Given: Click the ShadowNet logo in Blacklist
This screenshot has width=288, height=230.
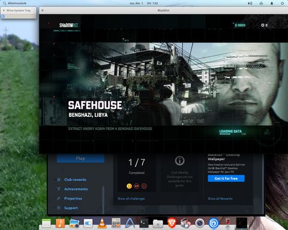Looking at the screenshot, I should [68, 25].
